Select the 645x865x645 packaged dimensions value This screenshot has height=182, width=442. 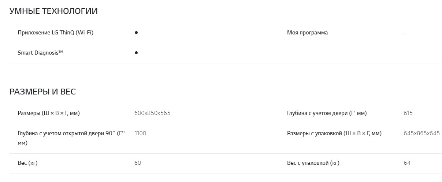(x=421, y=133)
